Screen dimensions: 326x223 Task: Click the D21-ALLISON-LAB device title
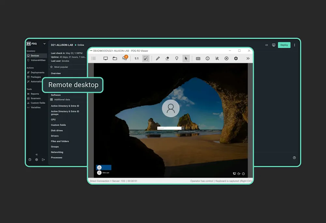point(62,45)
